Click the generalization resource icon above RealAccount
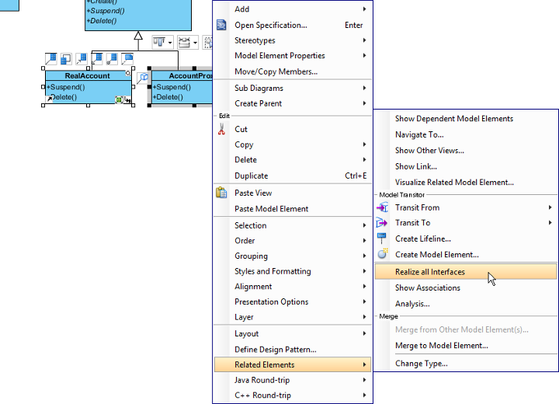This screenshot has height=404, width=559. coord(96,59)
